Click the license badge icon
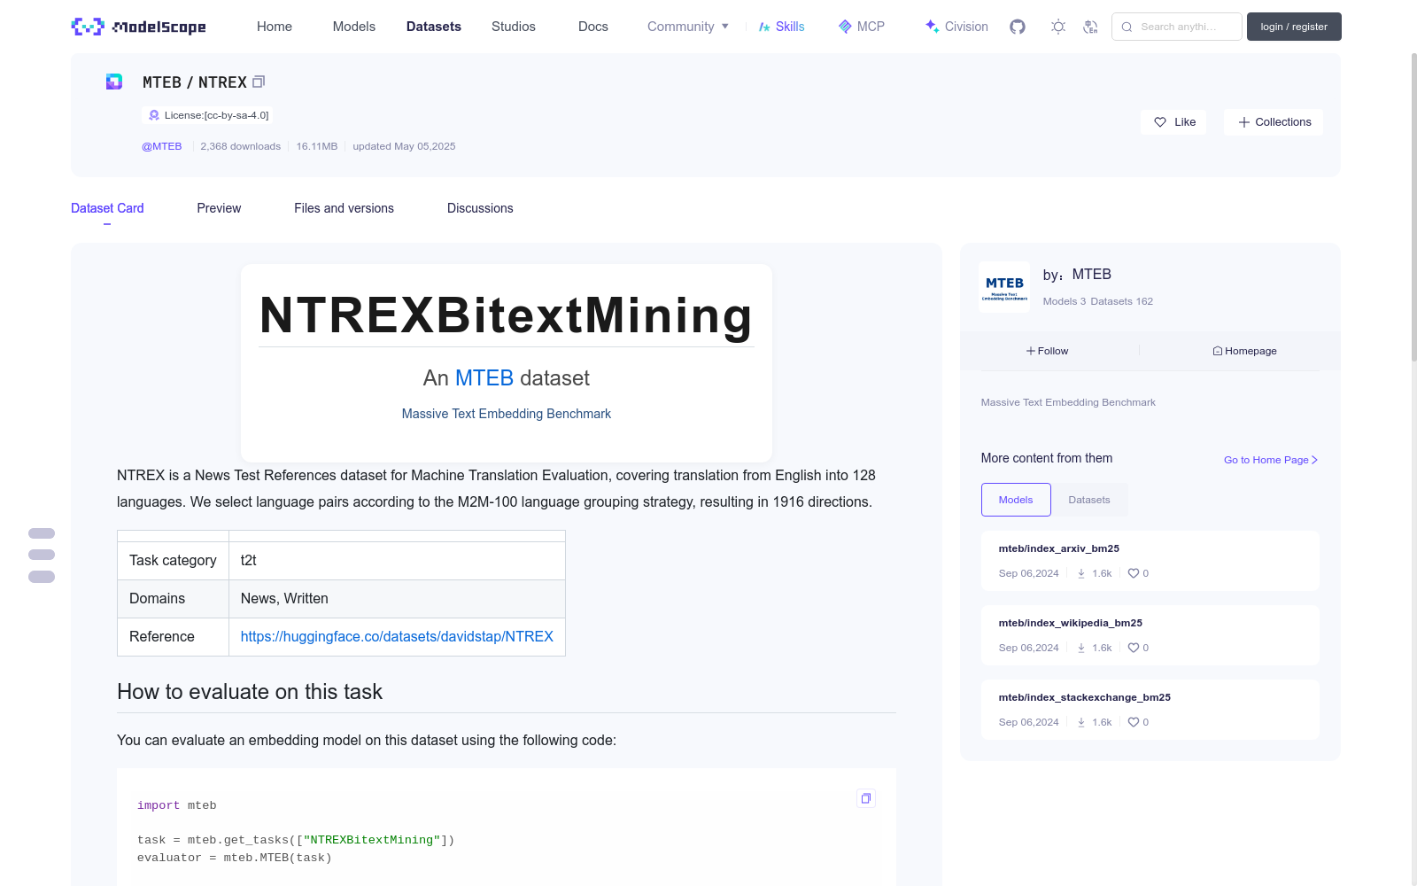The image size is (1417, 886). click(154, 115)
